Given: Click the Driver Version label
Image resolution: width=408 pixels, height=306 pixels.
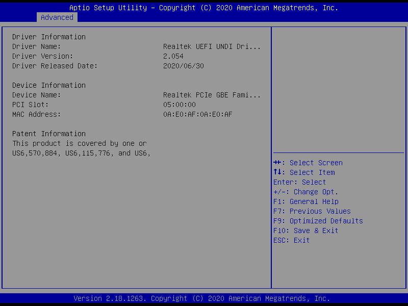Looking at the screenshot, I should pyautogui.click(x=43, y=56).
